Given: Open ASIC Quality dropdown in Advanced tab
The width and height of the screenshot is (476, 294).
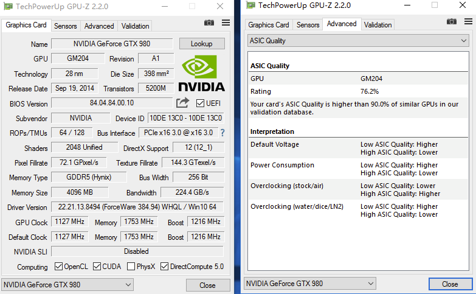Looking at the screenshot, I should pos(358,41).
